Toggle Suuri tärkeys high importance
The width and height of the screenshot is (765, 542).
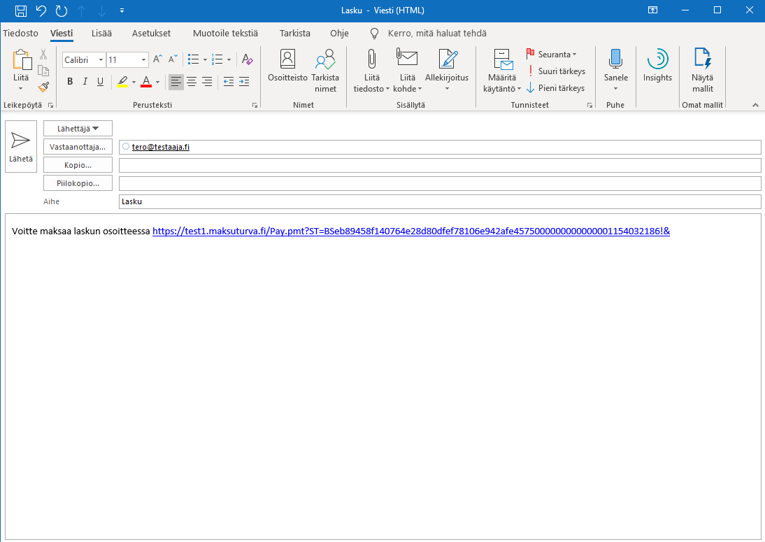coord(556,71)
